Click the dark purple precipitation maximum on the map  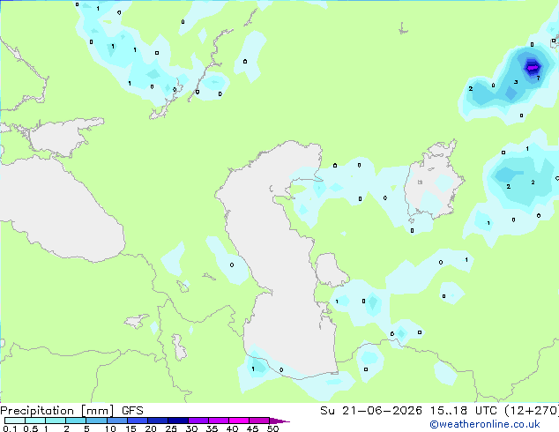coord(533,67)
